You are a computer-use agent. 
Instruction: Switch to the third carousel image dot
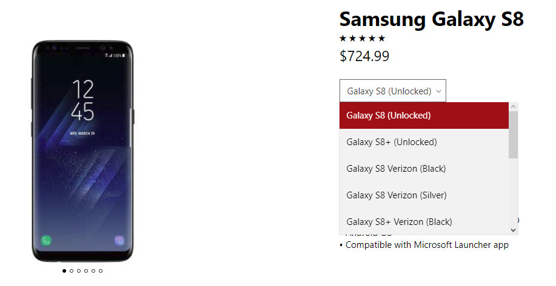[x=79, y=271]
